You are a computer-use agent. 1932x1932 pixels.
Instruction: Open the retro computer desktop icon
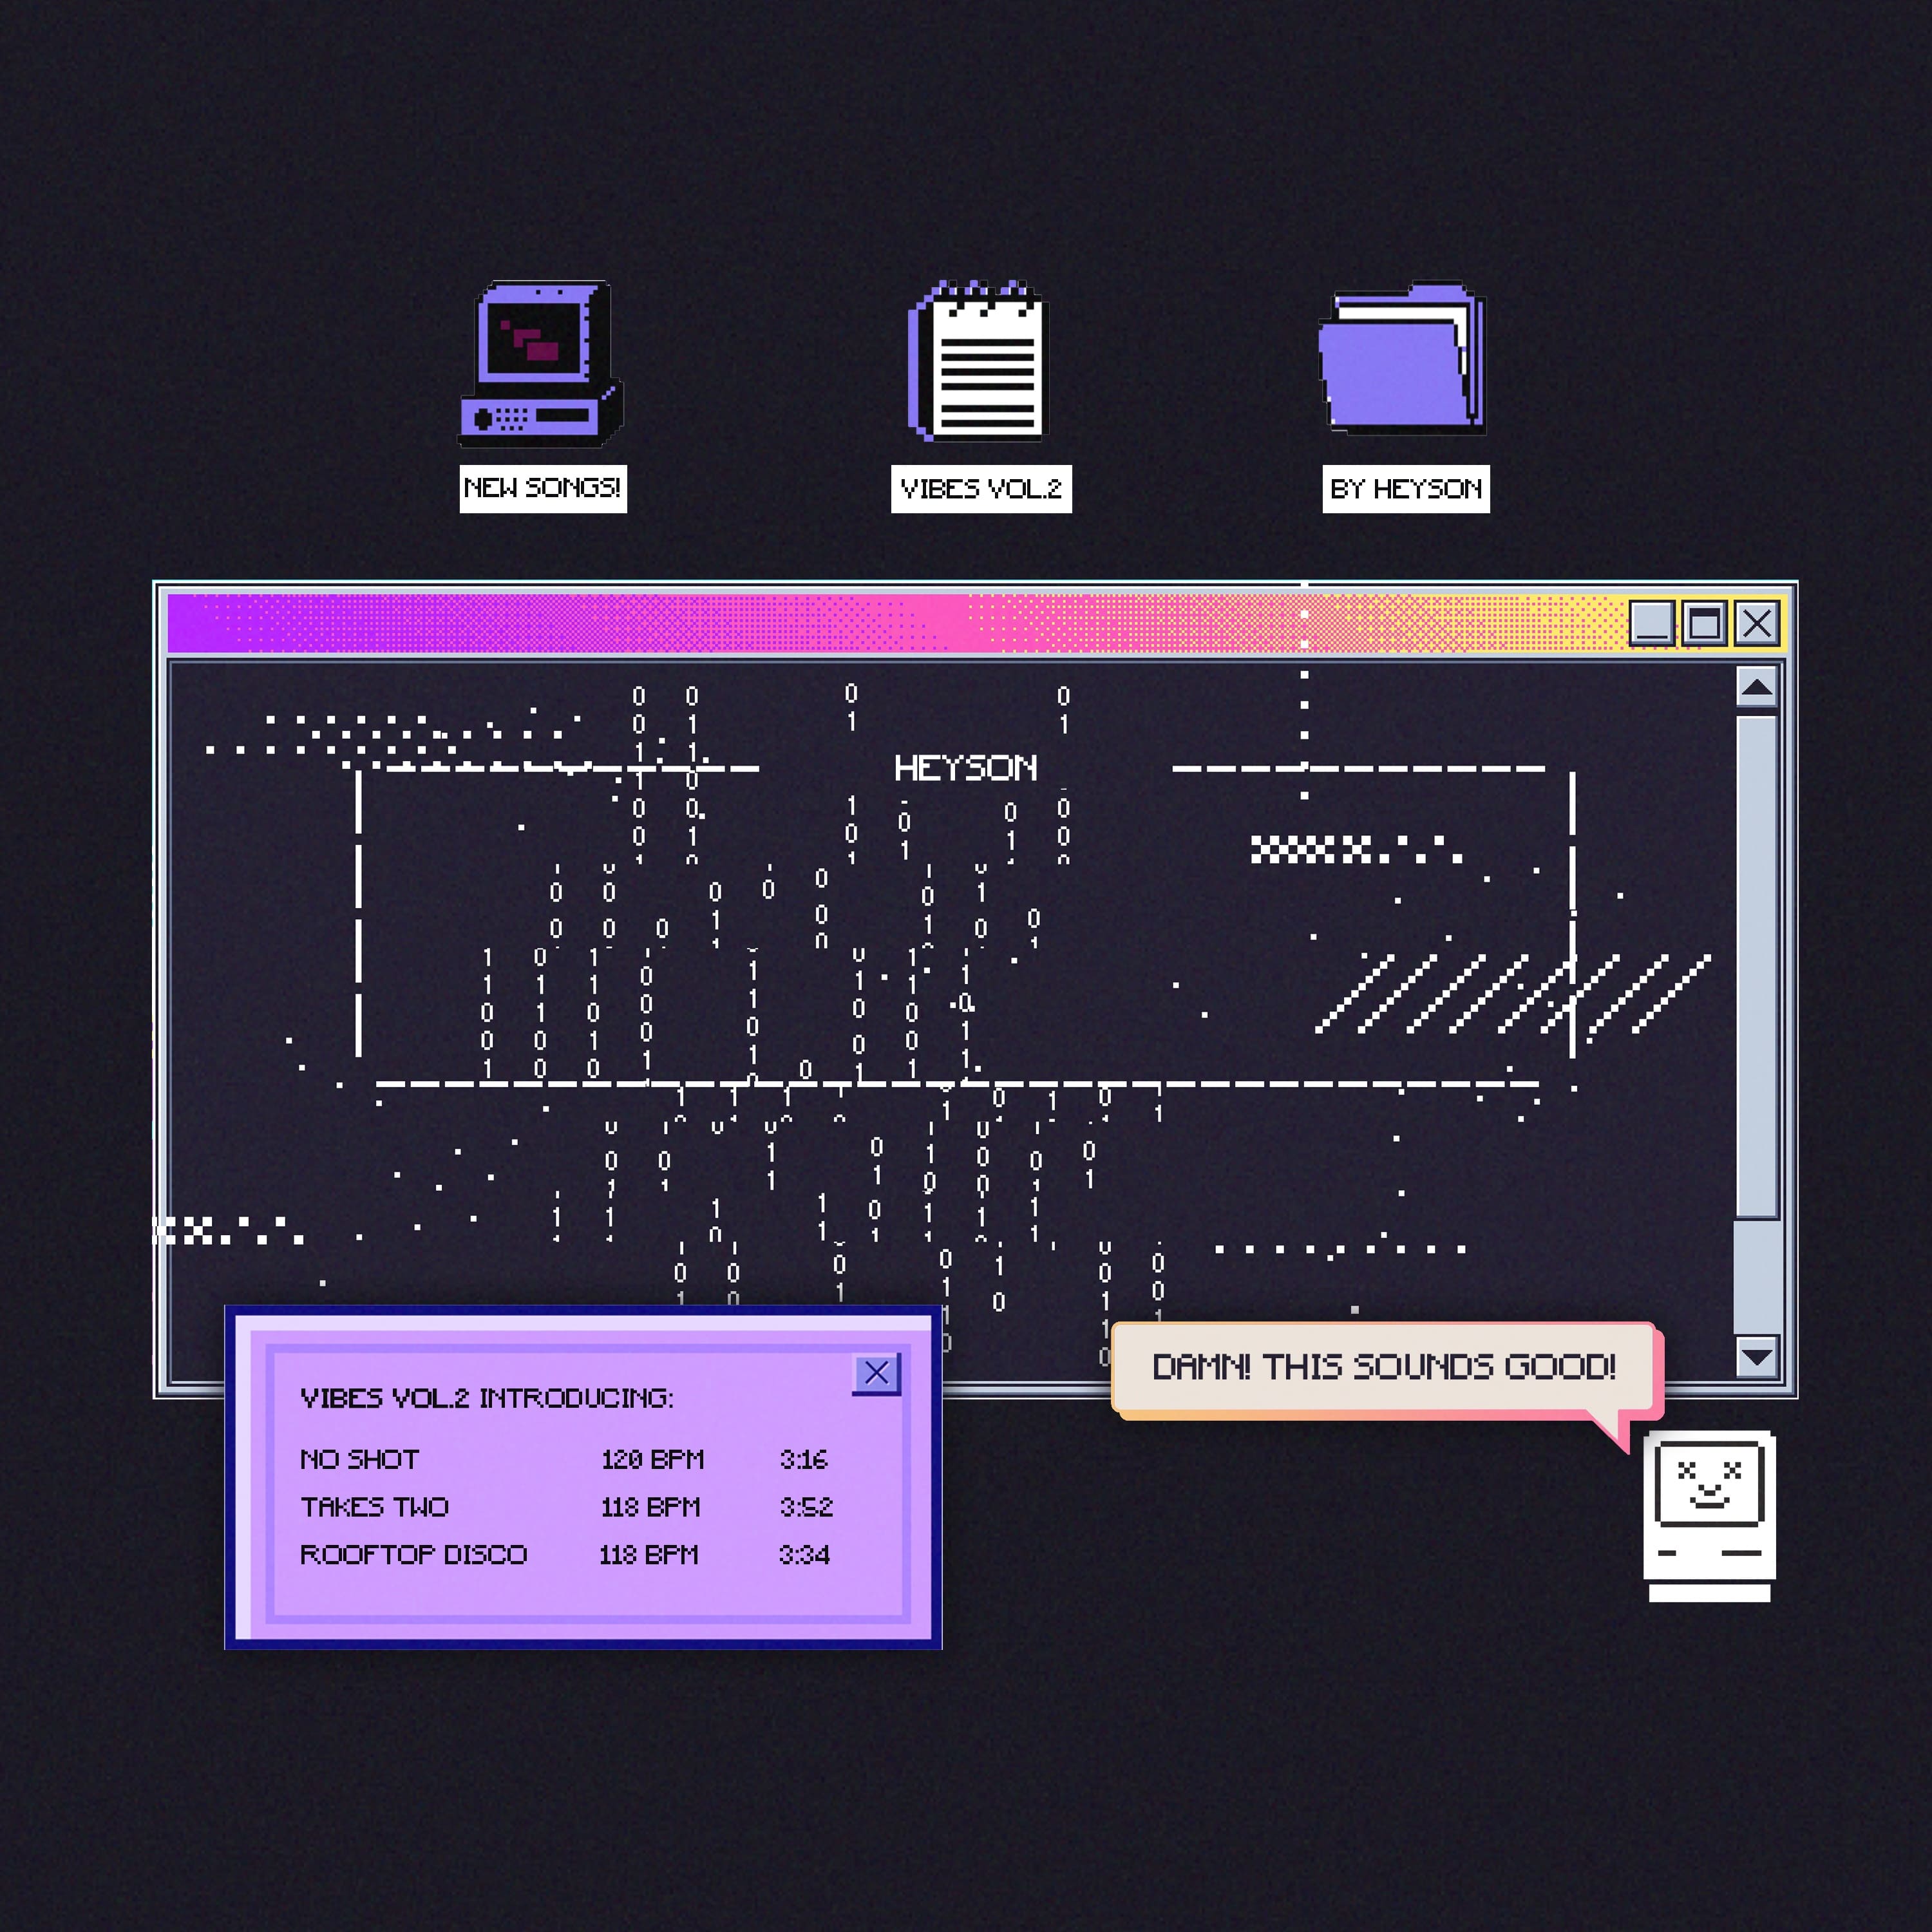click(541, 363)
